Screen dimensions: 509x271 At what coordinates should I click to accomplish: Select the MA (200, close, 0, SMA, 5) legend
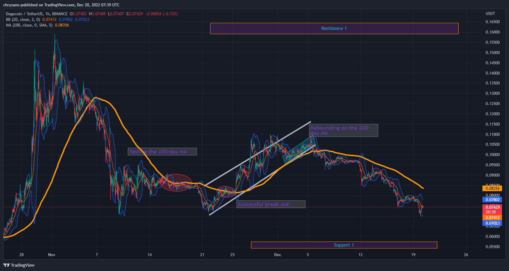[29, 25]
